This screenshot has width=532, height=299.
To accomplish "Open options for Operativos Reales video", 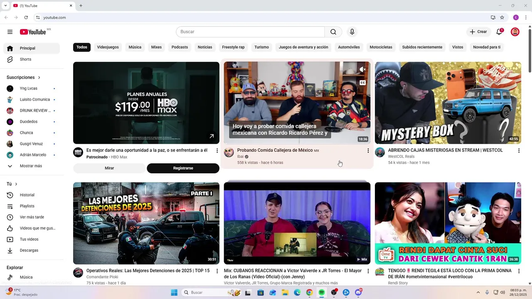I will click(x=217, y=271).
